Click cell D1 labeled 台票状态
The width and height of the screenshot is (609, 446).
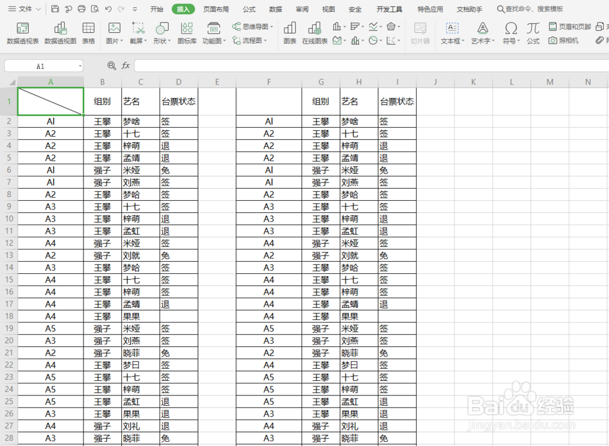(x=178, y=102)
